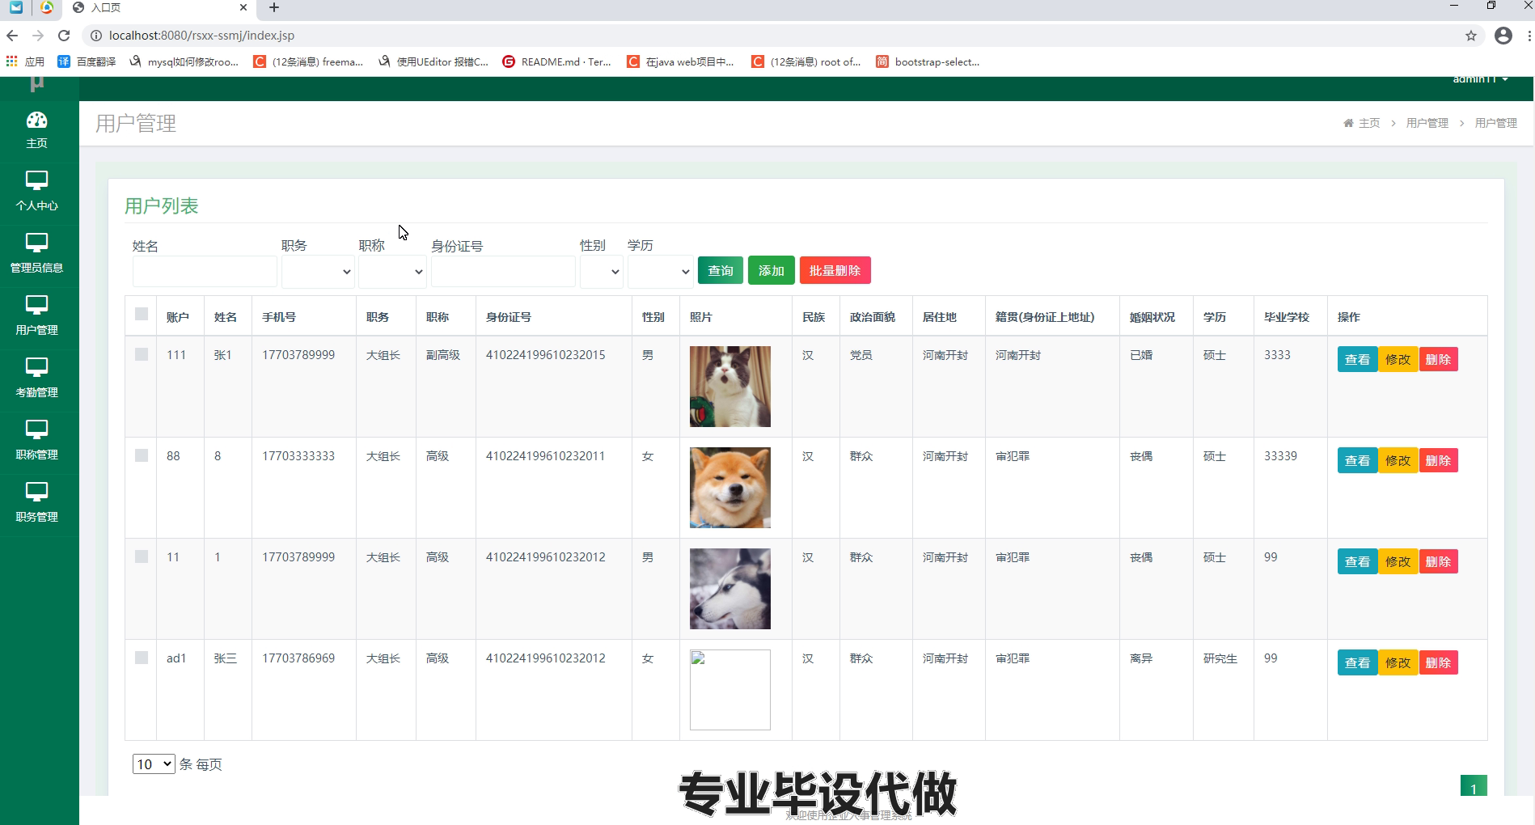Image resolution: width=1535 pixels, height=825 pixels.
Task: Click 查看 for user 张三
Action: coord(1357,662)
